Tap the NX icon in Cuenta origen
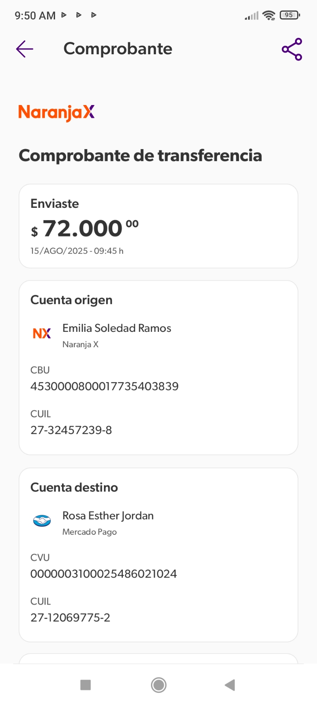Viewport: 317px width, 706px height. click(42, 333)
